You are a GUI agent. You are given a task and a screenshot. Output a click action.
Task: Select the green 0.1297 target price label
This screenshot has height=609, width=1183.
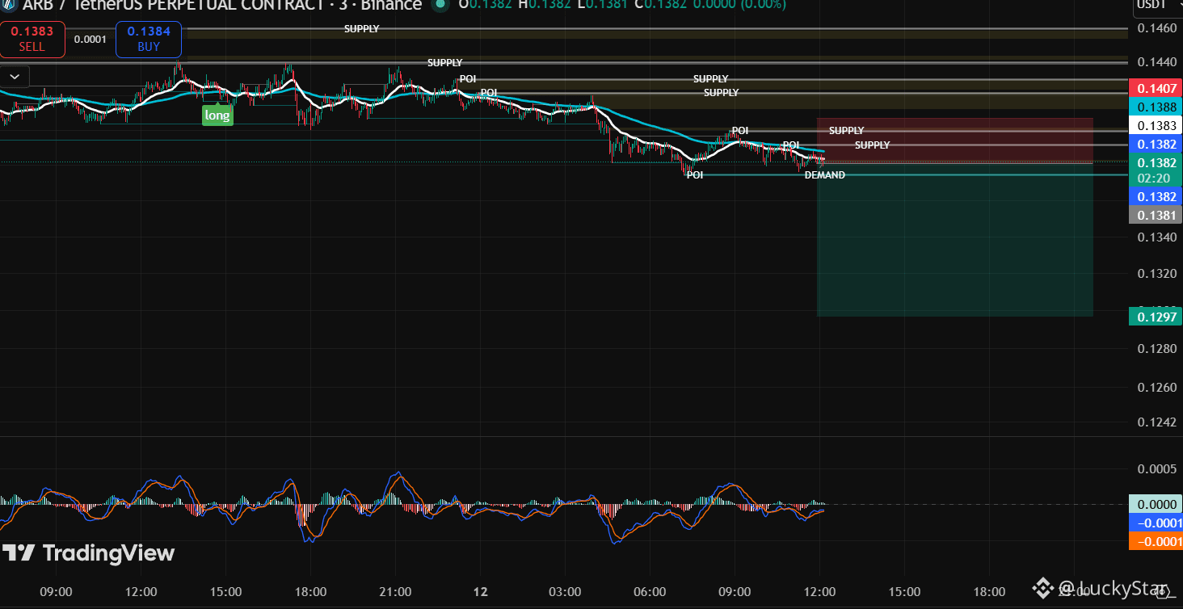tap(1156, 316)
